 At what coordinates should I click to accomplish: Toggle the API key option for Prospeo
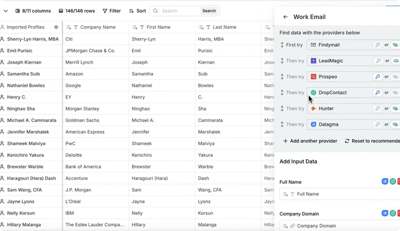coord(377,76)
